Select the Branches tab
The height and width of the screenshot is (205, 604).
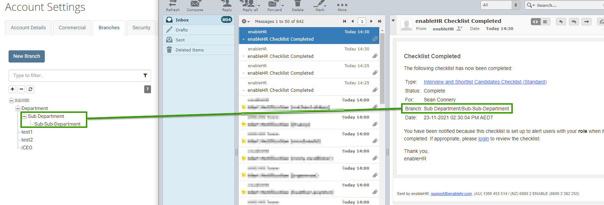[109, 27]
